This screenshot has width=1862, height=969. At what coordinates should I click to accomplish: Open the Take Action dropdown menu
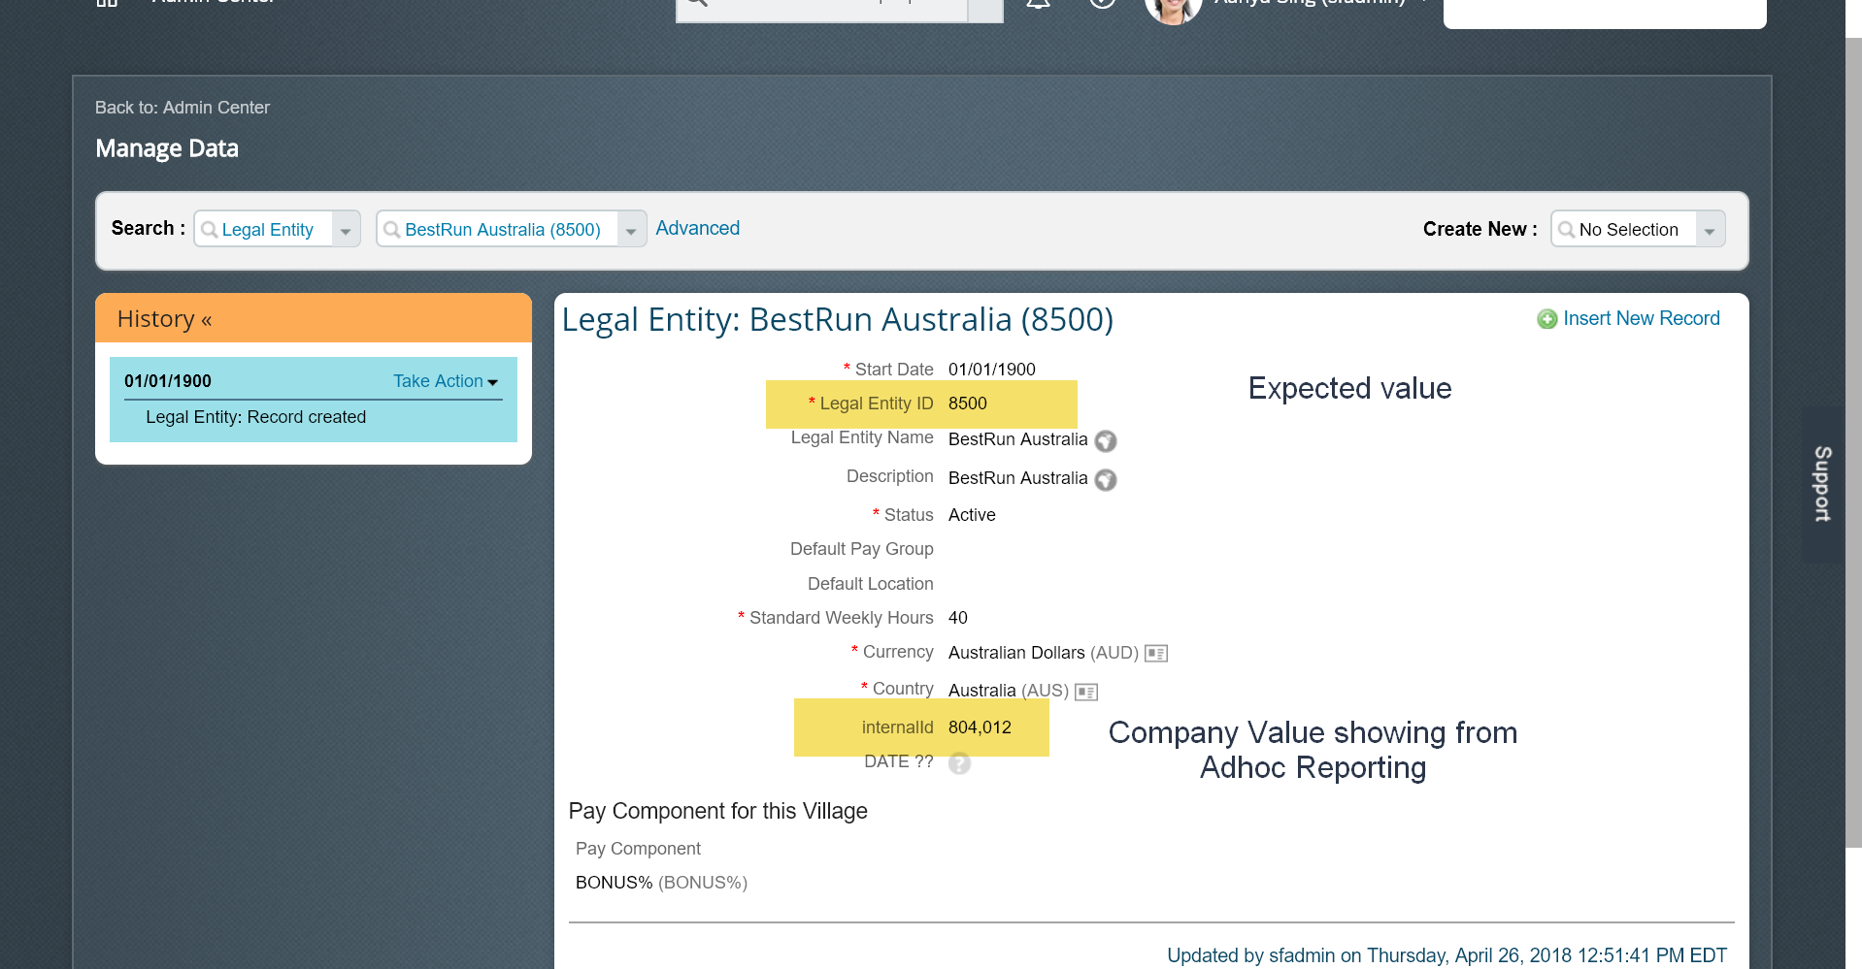[446, 381]
